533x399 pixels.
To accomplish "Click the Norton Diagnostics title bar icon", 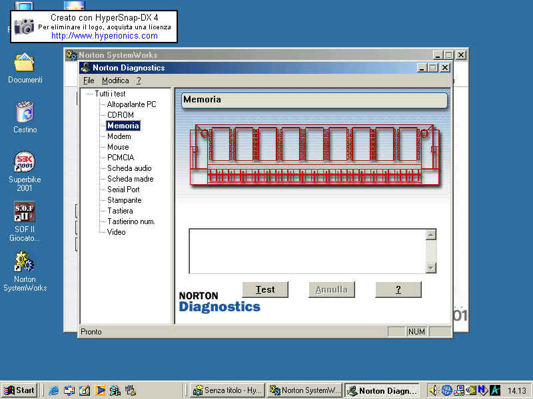I will [x=86, y=68].
